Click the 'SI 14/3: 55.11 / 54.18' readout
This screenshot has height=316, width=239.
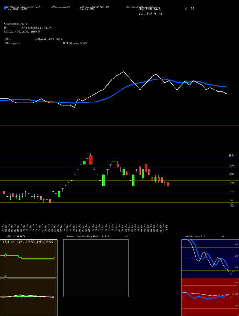point(36,28)
